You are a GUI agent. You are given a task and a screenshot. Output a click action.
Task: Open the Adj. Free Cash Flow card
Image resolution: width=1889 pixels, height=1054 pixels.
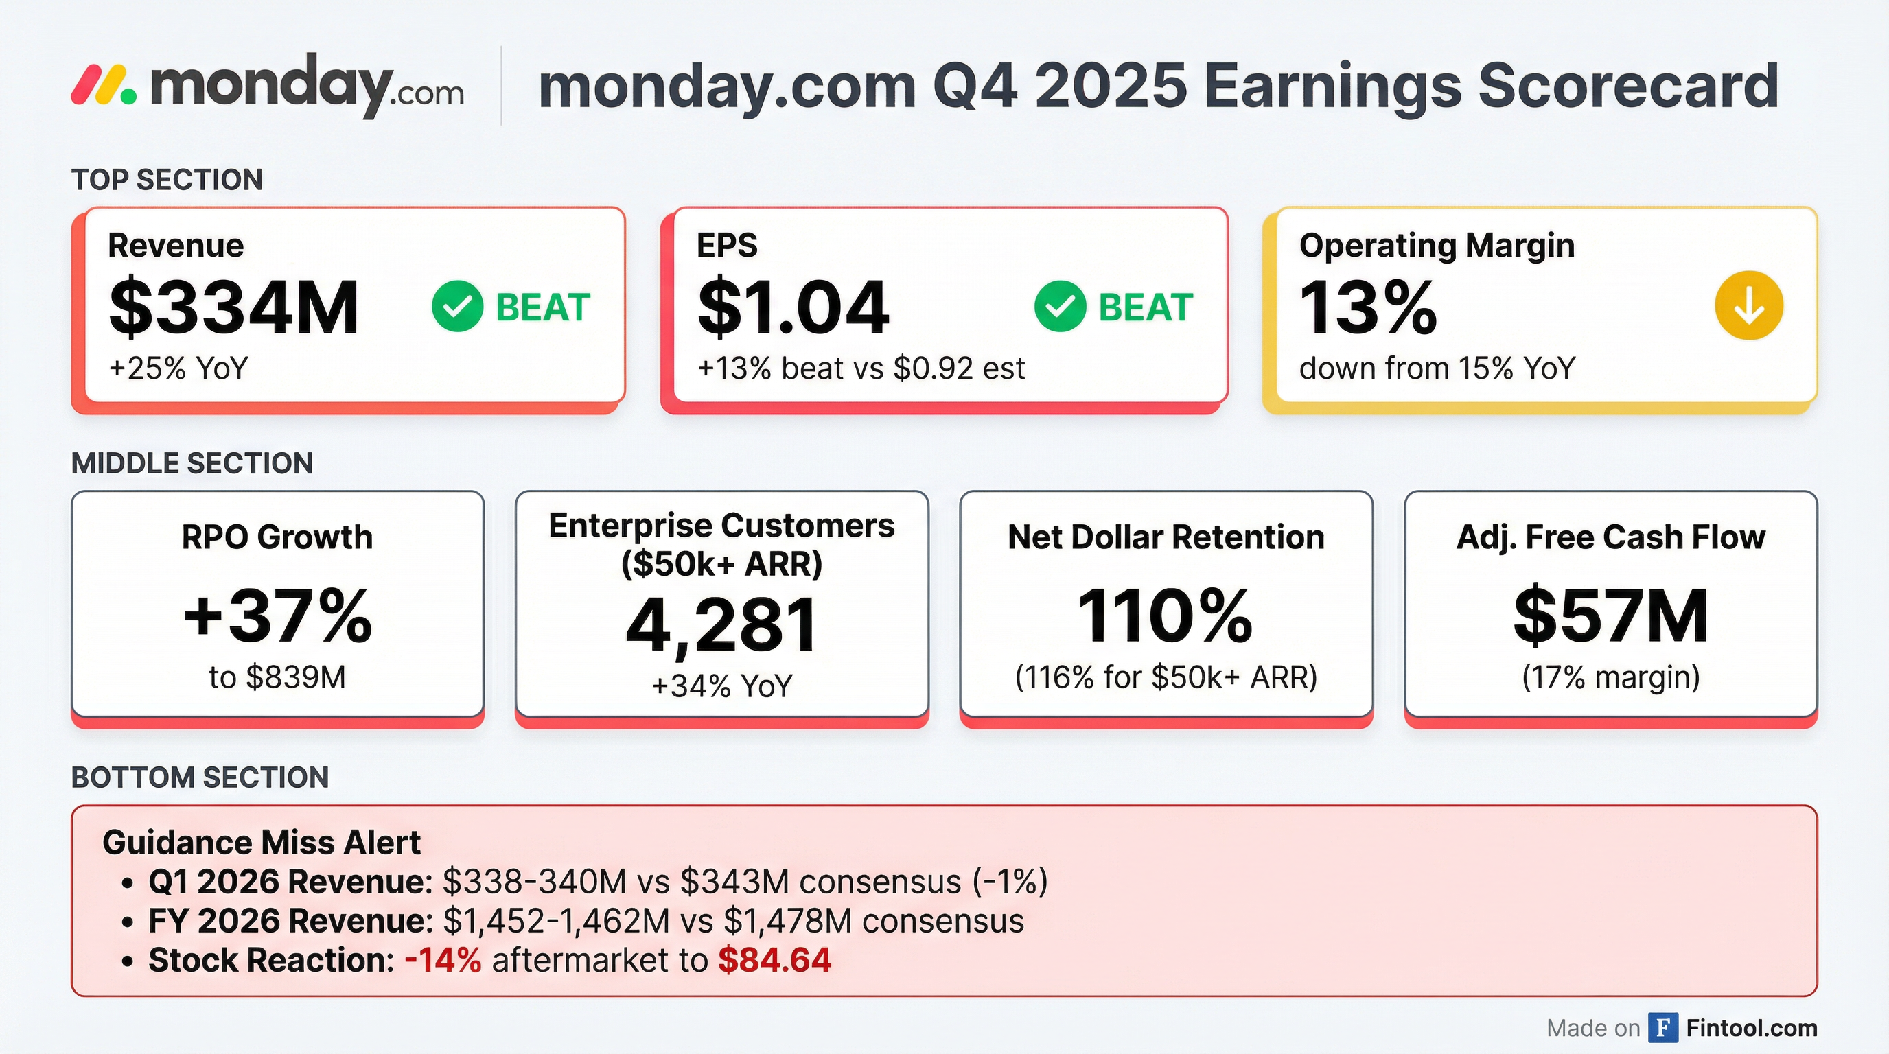1610,605
